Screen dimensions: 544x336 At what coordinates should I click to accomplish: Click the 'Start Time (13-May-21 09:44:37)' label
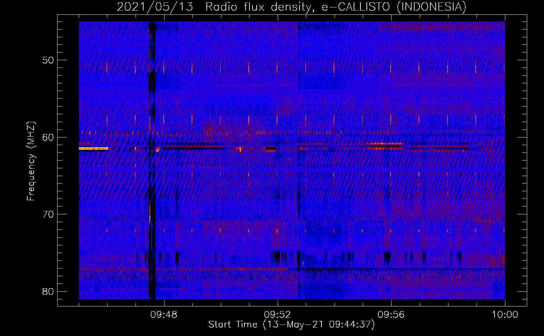point(292,324)
